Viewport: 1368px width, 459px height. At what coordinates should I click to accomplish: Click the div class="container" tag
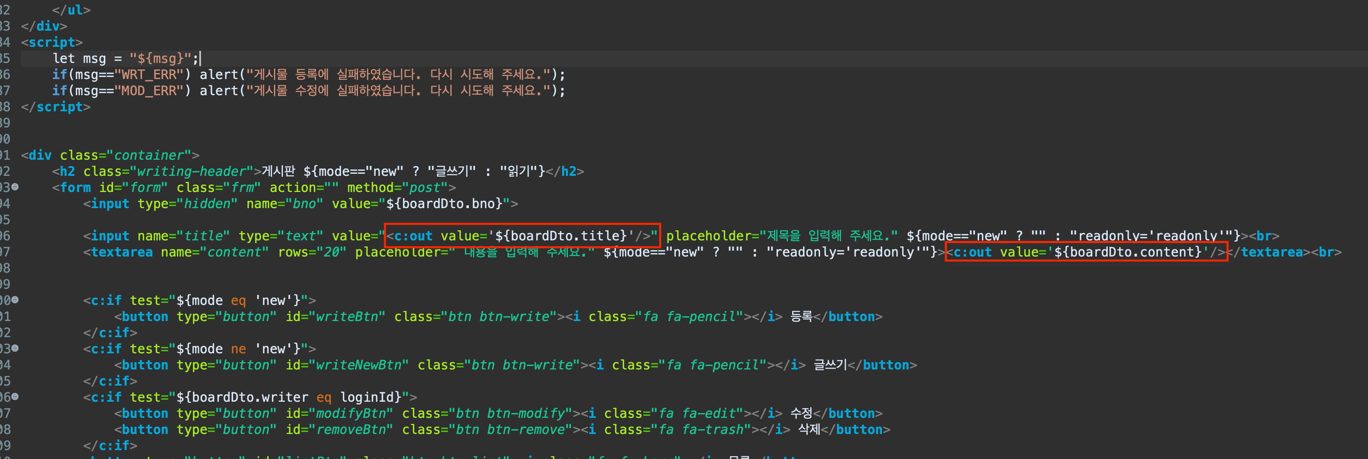pos(109,155)
